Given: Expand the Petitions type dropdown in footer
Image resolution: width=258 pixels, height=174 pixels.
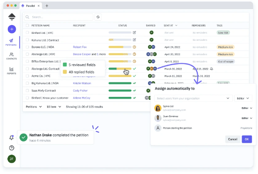Looking at the screenshot, I should (34, 106).
